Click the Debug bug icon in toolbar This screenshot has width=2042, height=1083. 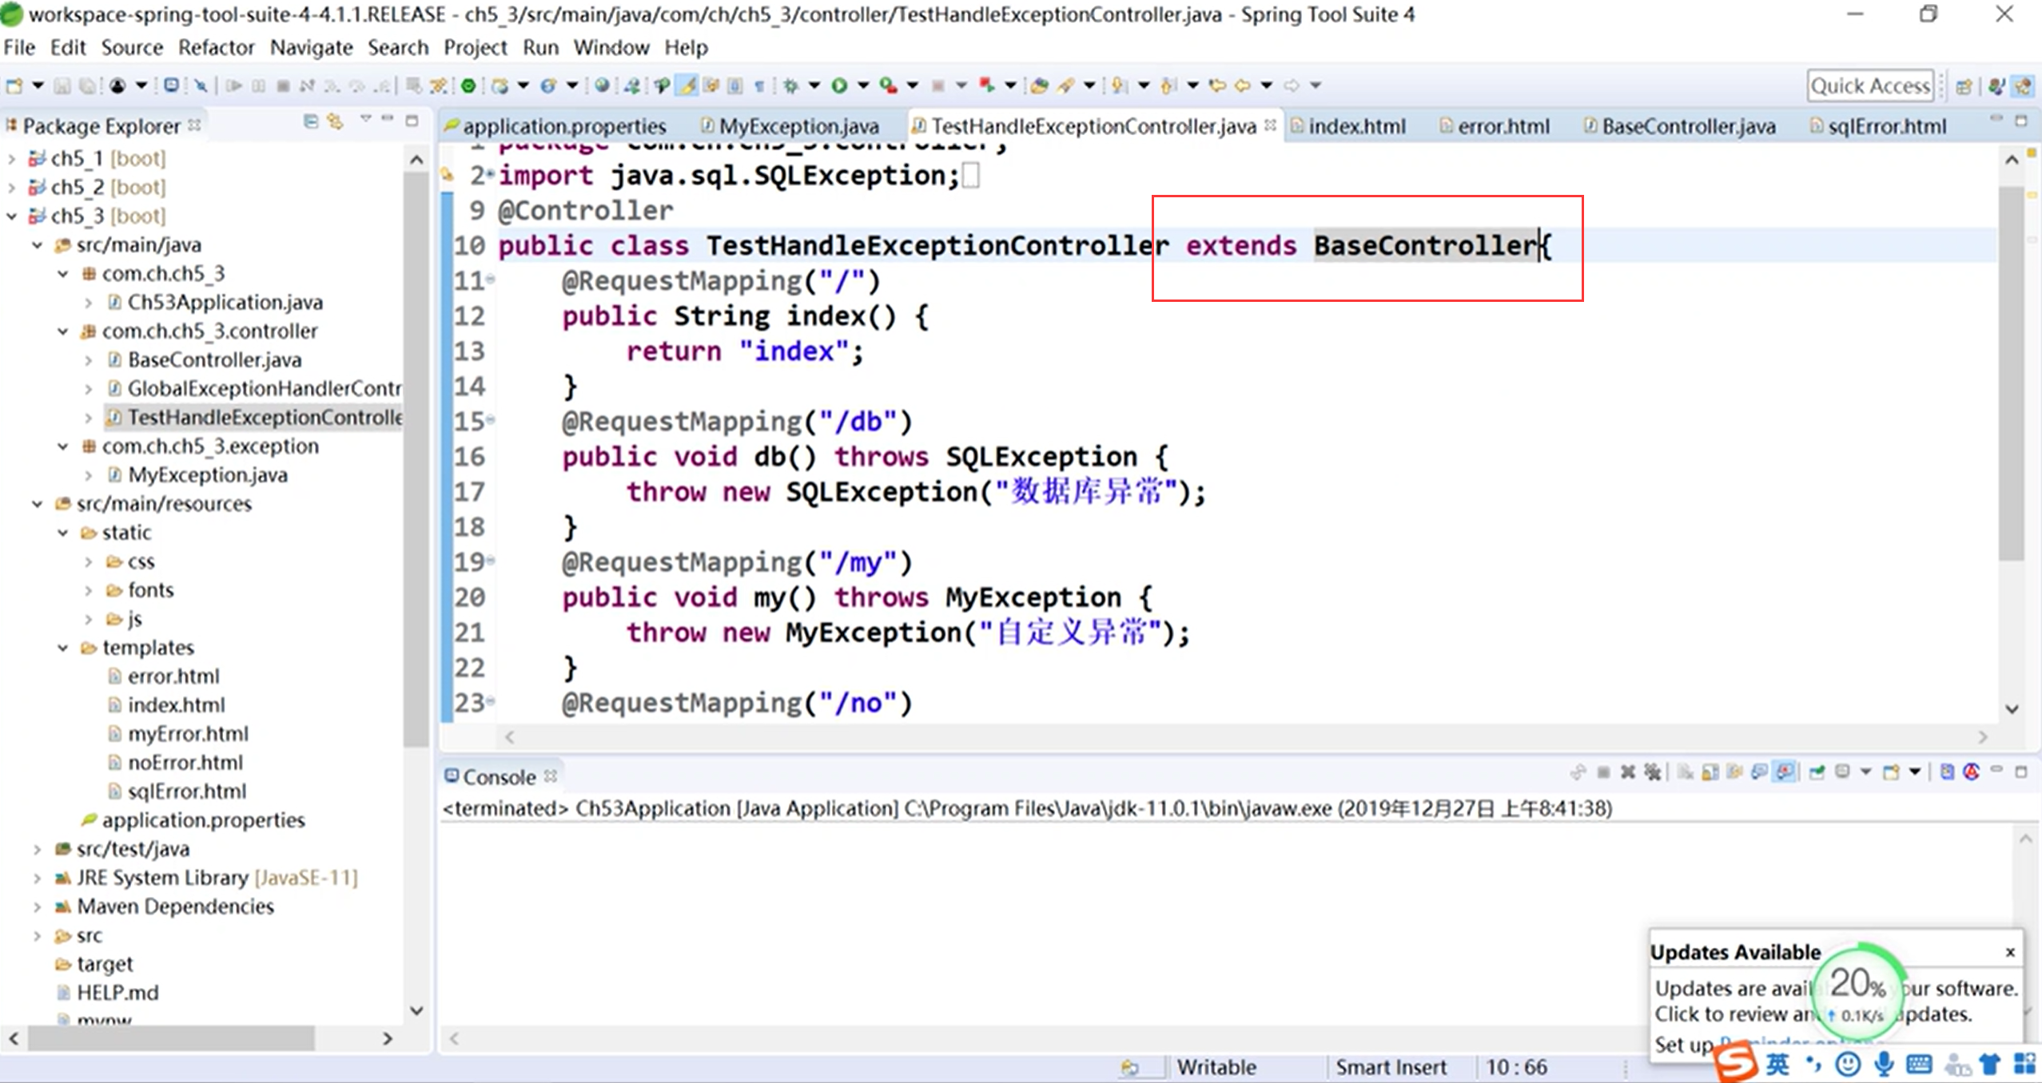(x=790, y=85)
